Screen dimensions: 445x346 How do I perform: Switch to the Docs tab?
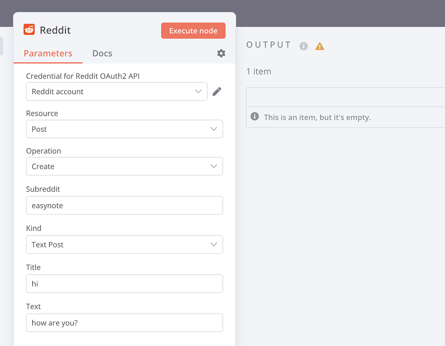[102, 53]
